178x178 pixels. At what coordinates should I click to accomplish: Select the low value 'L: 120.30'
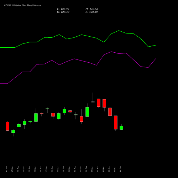(x=91, y=12)
